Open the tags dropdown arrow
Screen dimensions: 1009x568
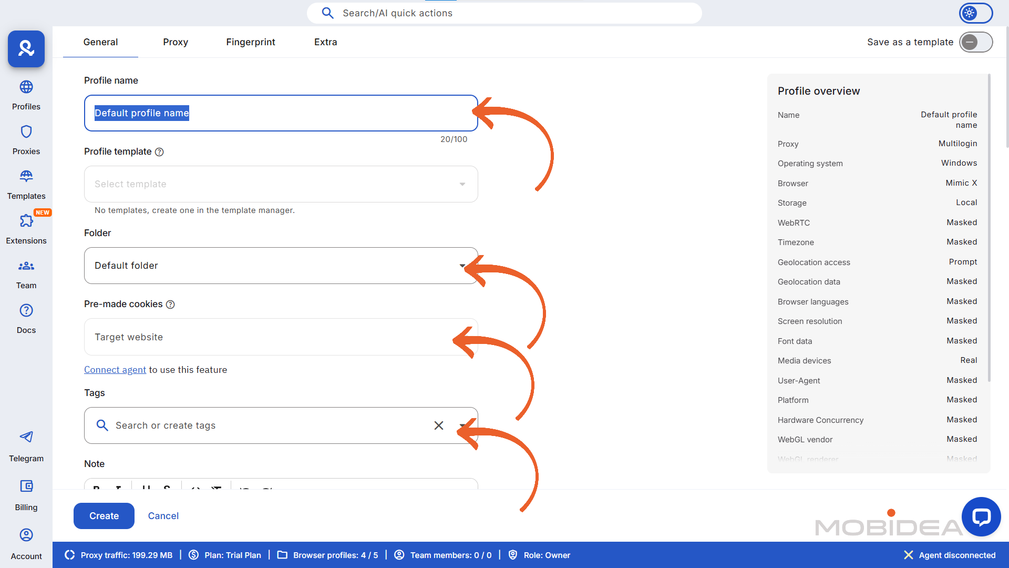point(462,425)
